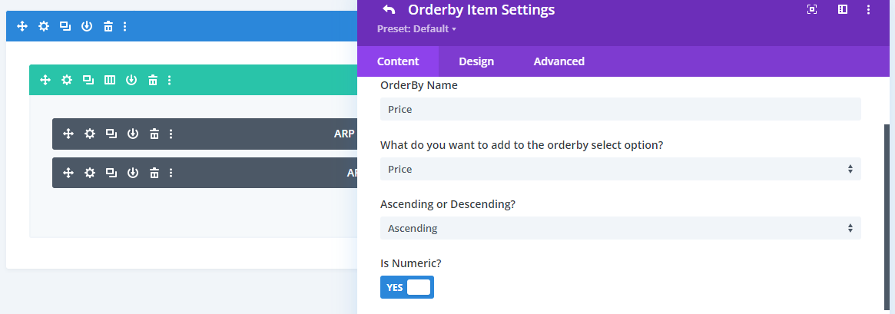
Task: Switch to the Advanced tab
Action: pyautogui.click(x=559, y=61)
